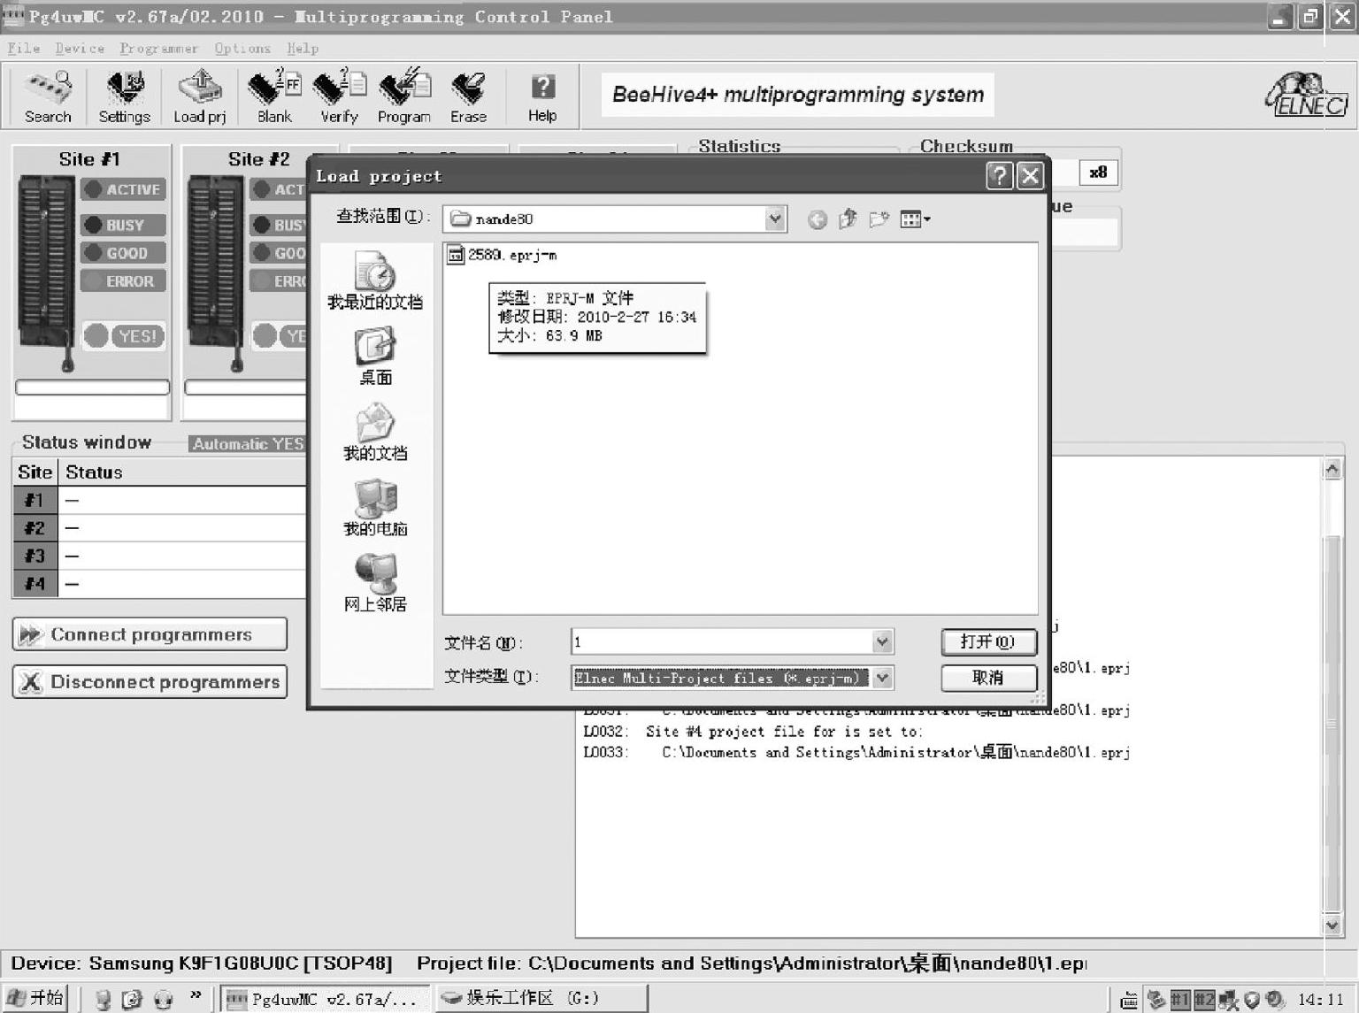Click the ELNEC logo
Screen dimensions: 1359x1013
pos(1307,95)
